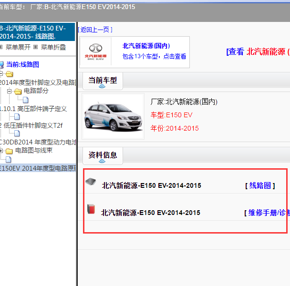Click the red book icon beside the 维修手册 row

(91, 209)
